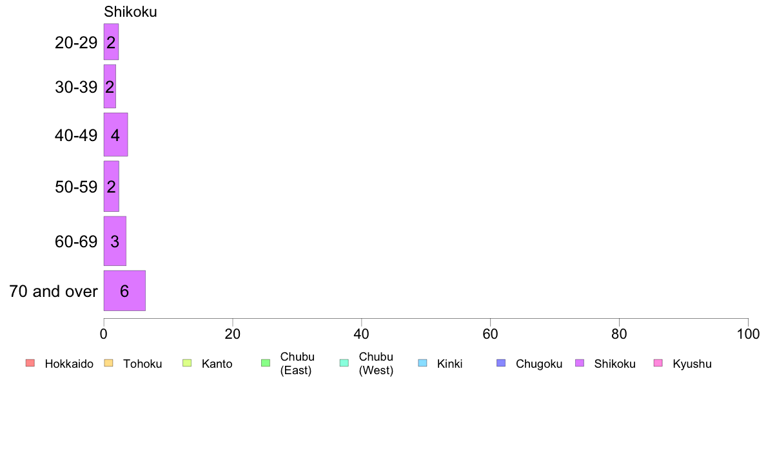Select the 40-49 bar showing 4

click(116, 135)
